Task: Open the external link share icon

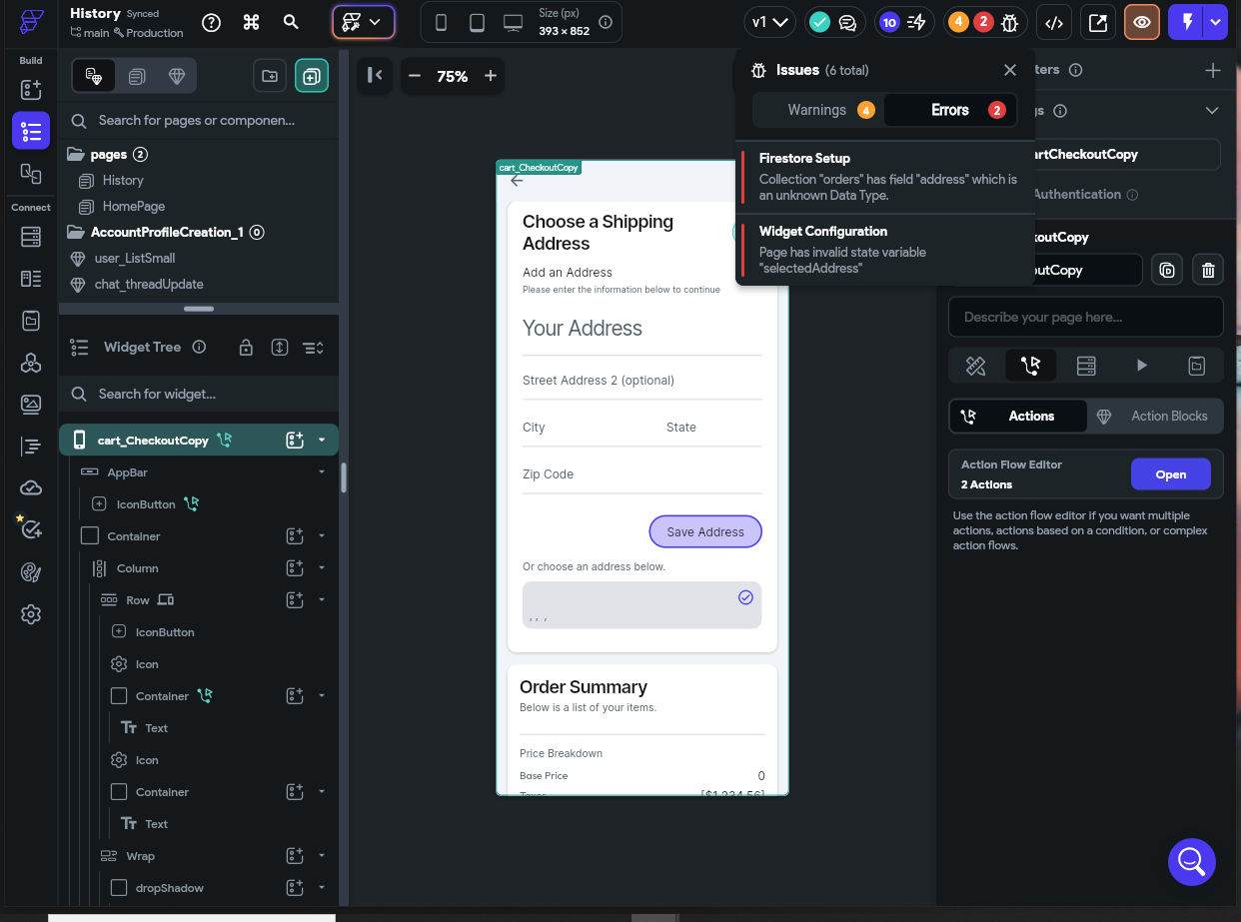Action: (x=1097, y=22)
